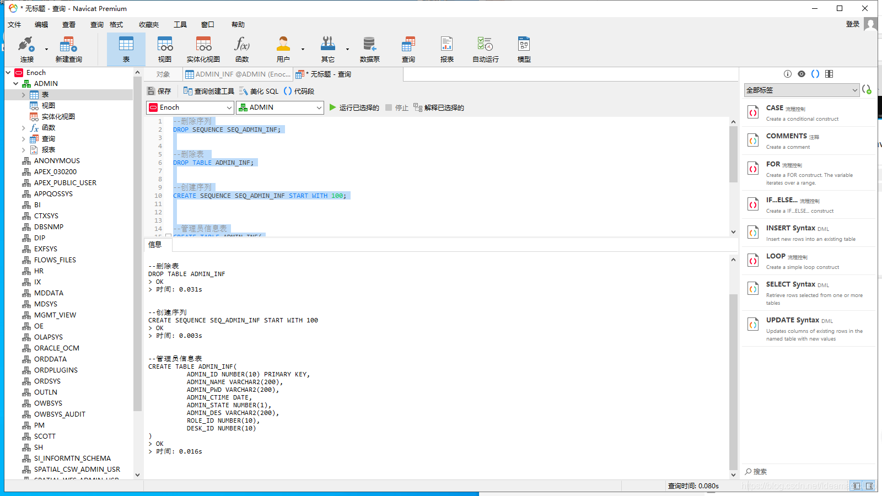Image resolution: width=882 pixels, height=496 pixels.
Task: Click the add snippet icon with green plus
Action: (867, 90)
